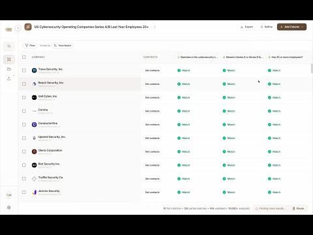The image size is (313, 235).
Task: Open the 'Operates in the cybersecurity' column header
Action: [198, 57]
